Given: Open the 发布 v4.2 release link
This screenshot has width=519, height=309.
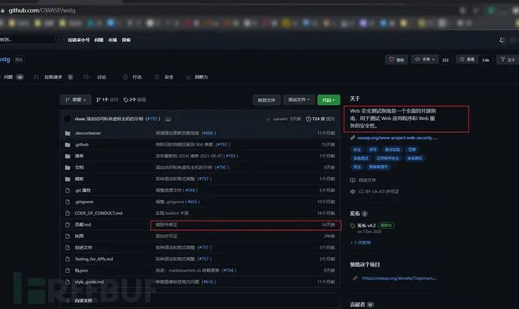Looking at the screenshot, I should click(366, 226).
